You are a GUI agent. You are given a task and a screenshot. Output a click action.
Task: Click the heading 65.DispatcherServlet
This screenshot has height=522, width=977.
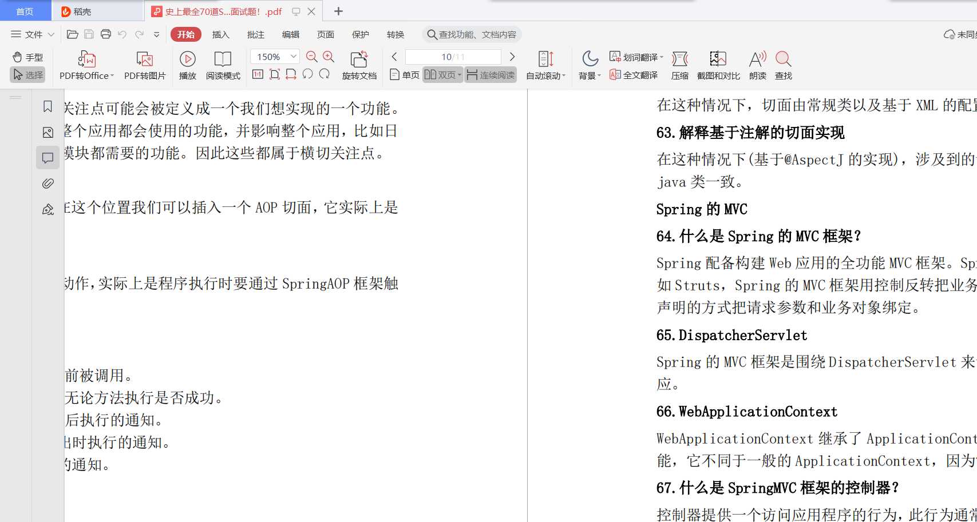(x=731, y=335)
